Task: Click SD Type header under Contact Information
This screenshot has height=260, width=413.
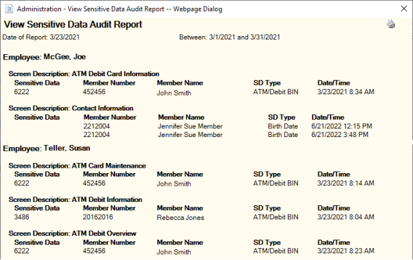Action: coord(282,117)
